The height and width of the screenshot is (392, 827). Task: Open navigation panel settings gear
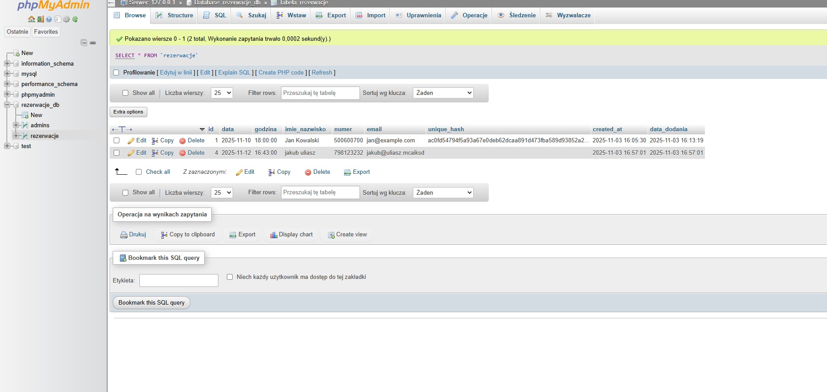(x=66, y=20)
